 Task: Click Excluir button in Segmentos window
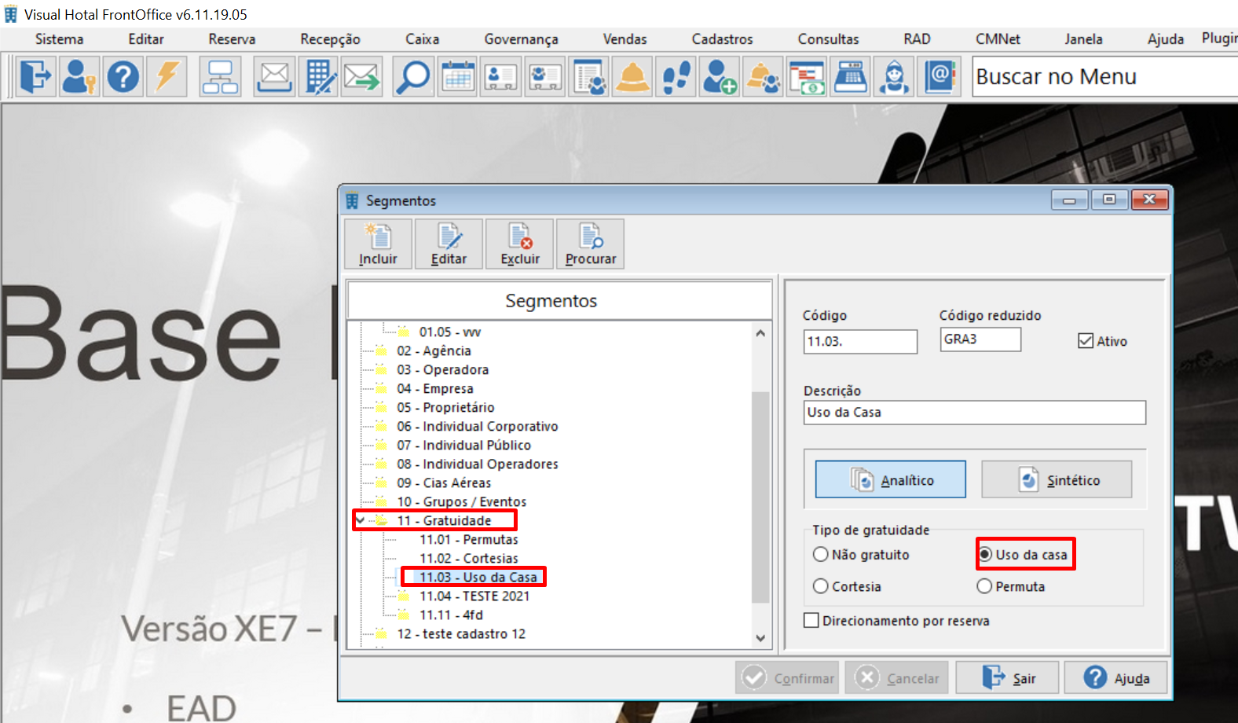520,244
